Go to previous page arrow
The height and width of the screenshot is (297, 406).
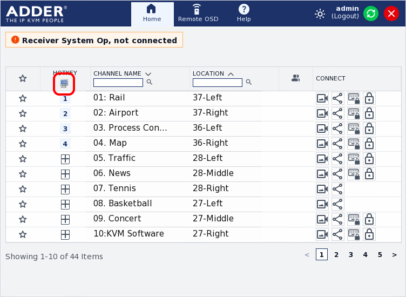point(307,255)
